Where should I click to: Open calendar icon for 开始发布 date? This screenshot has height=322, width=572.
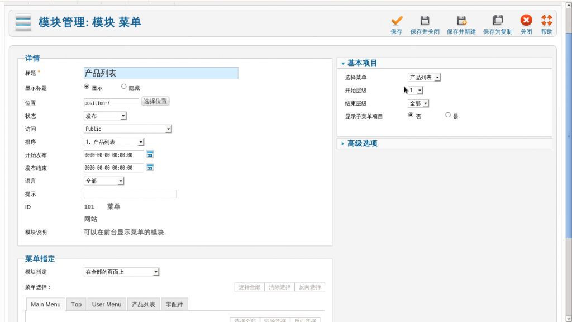coord(150,155)
